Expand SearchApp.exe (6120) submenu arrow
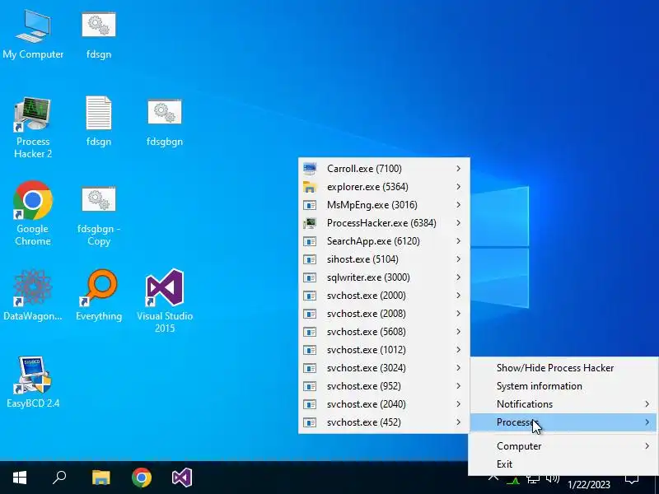The image size is (659, 494). (459, 240)
